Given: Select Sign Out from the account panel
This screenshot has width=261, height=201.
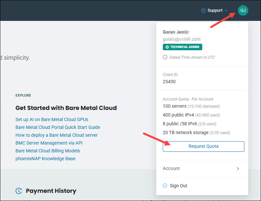Looking at the screenshot, I should tap(179, 185).
